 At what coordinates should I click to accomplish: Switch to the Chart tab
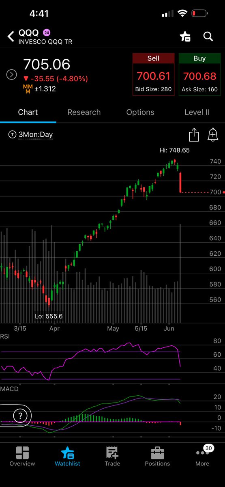(28, 112)
